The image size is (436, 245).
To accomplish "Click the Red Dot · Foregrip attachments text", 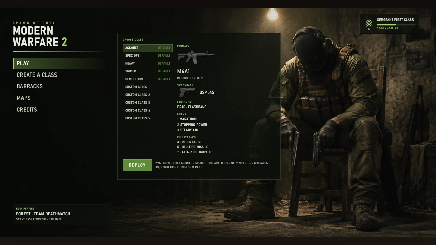I will [190, 78].
